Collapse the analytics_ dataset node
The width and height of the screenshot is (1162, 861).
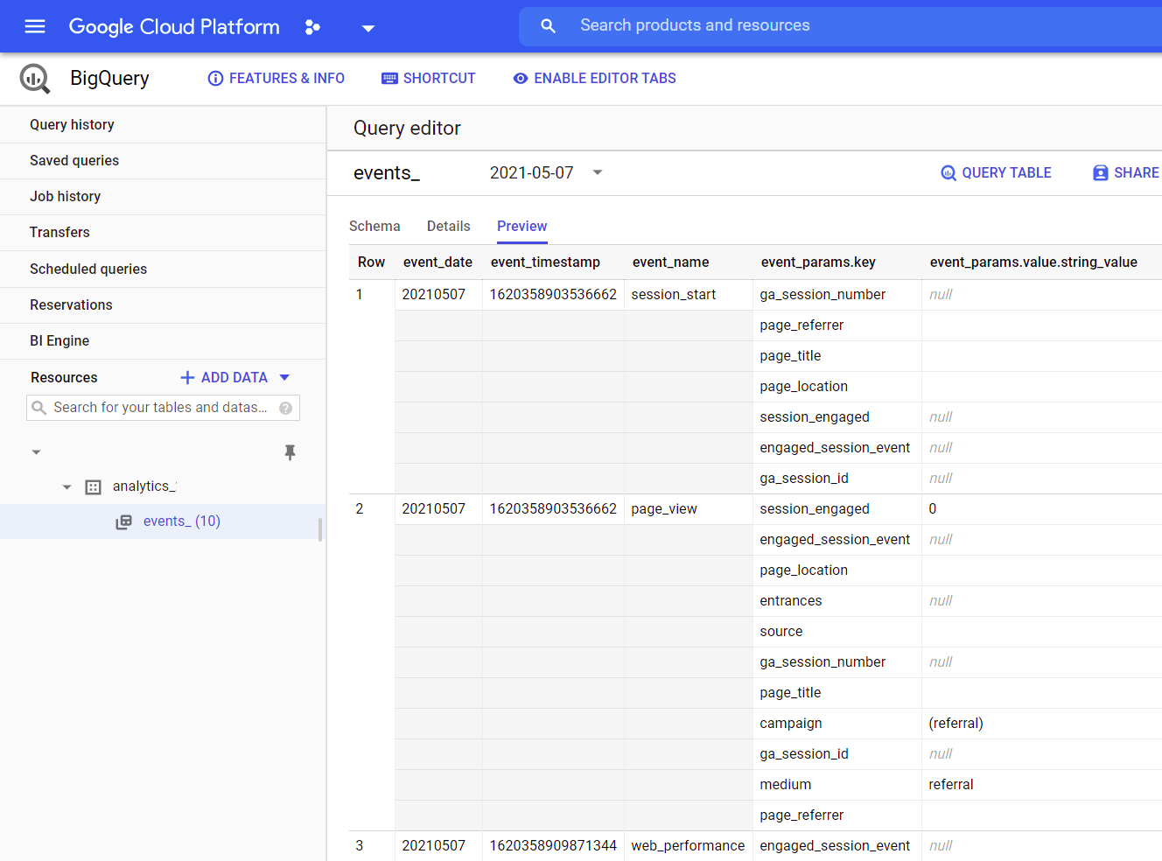66,487
